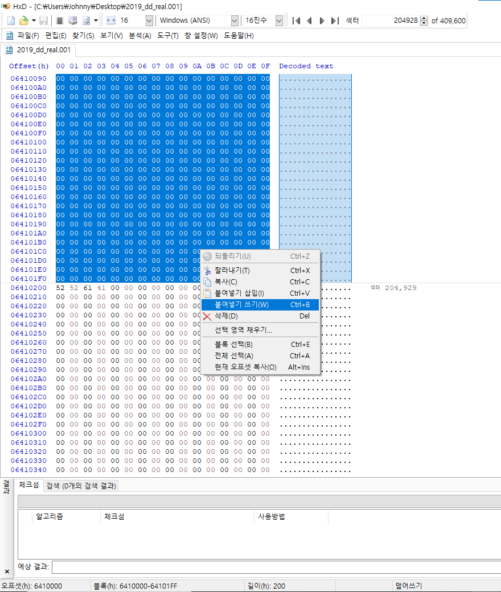The image size is (501, 592).
Task: Choose 현재 오프셋 복사(O) in the context menu
Action: pyautogui.click(x=261, y=367)
